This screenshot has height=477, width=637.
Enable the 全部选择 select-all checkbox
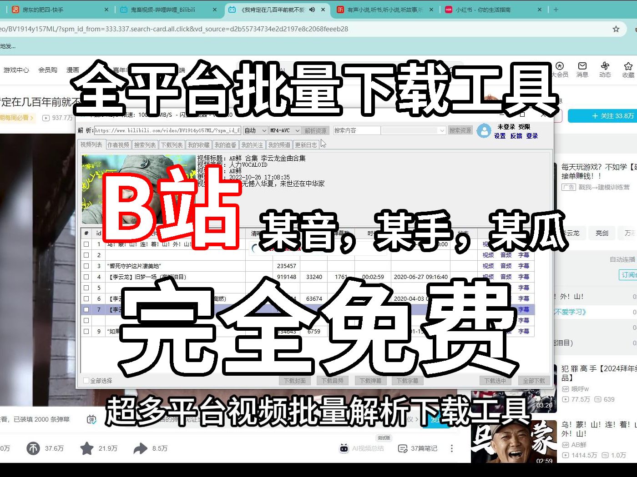coord(86,381)
